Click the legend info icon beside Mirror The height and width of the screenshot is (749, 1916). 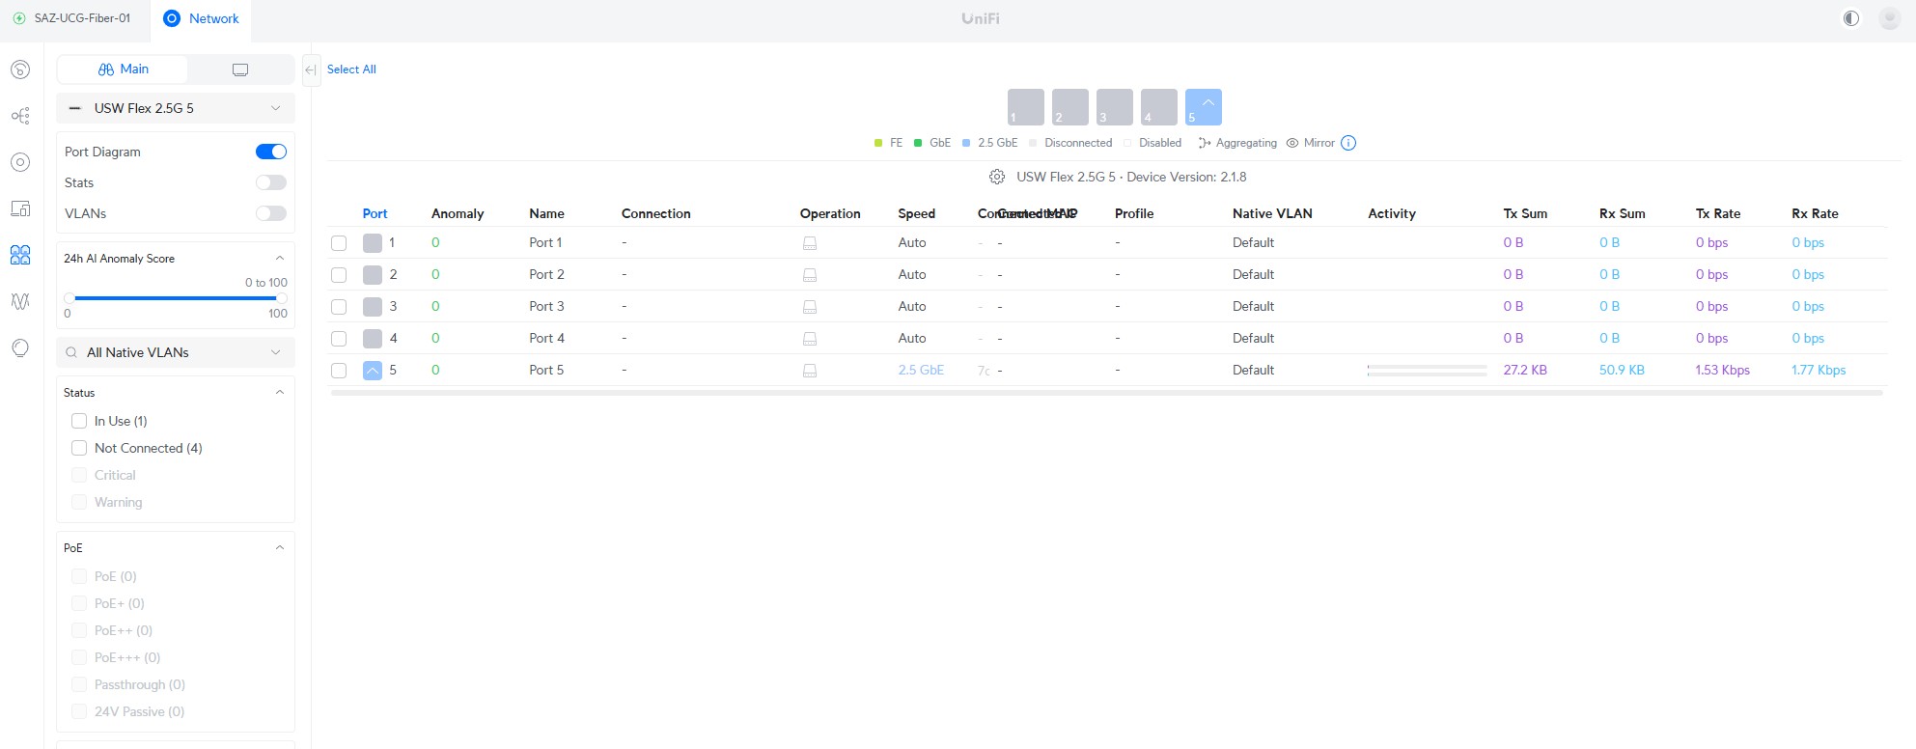point(1348,143)
